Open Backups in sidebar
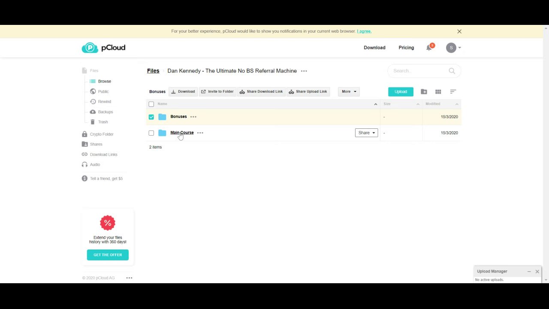549x309 pixels. (102, 112)
